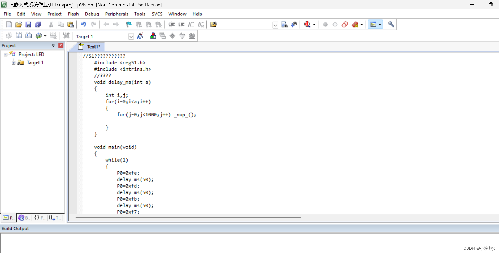Paste from clipboard icon
499x253 pixels.
[x=71, y=25]
